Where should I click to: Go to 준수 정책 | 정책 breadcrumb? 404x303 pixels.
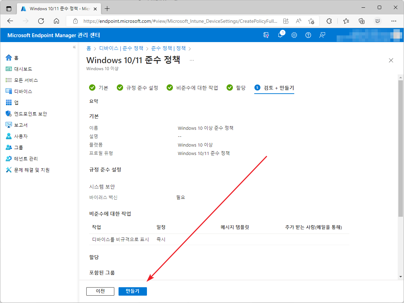pos(168,48)
